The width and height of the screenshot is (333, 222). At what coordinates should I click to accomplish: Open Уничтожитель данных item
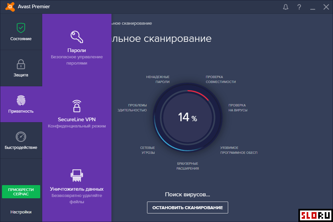(x=77, y=187)
